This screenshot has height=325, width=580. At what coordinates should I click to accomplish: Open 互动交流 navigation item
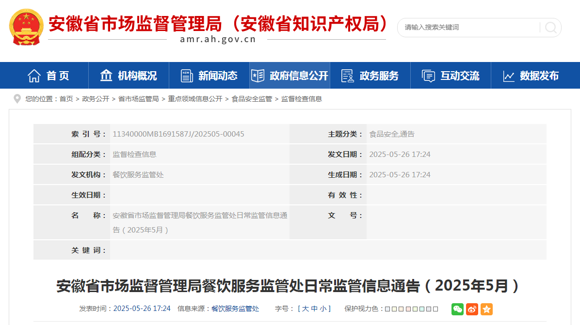click(x=451, y=76)
